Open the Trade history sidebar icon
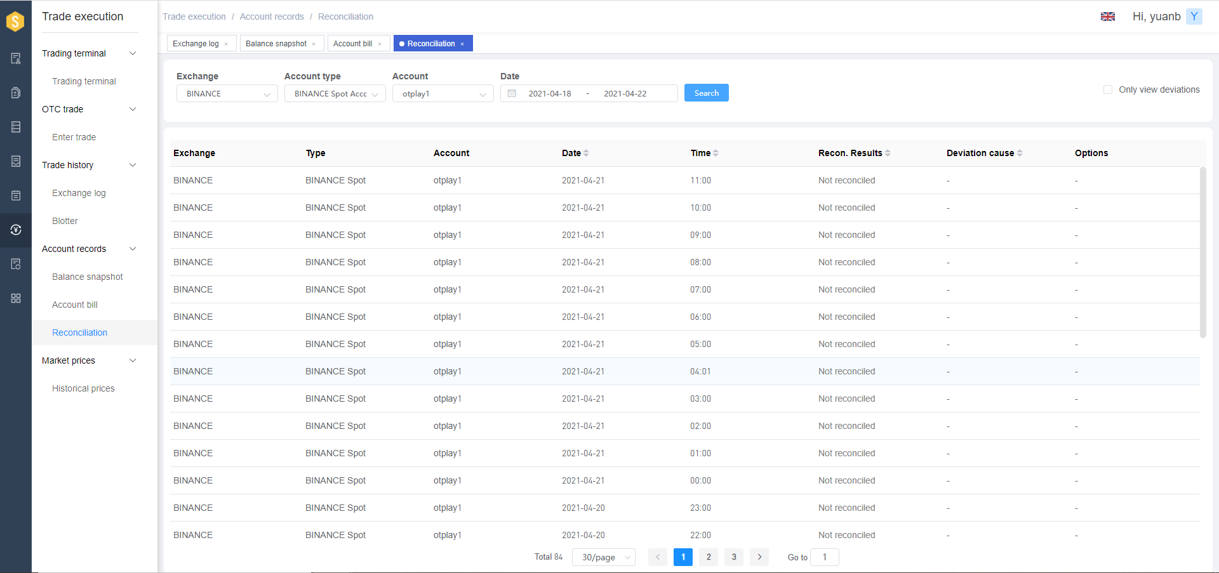Image resolution: width=1219 pixels, height=573 pixels. (16, 127)
